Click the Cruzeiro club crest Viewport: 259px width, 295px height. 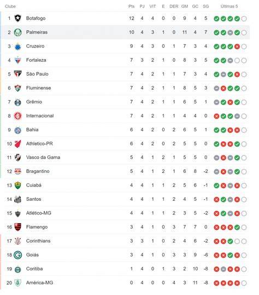pos(18,47)
